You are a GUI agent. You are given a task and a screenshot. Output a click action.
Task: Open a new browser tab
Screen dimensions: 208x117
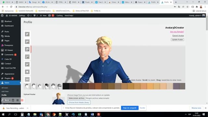176,2
